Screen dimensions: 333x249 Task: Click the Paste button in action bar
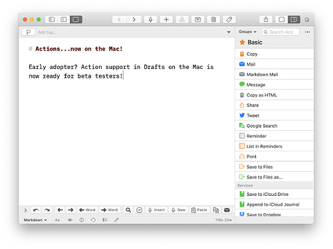pyautogui.click(x=199, y=210)
